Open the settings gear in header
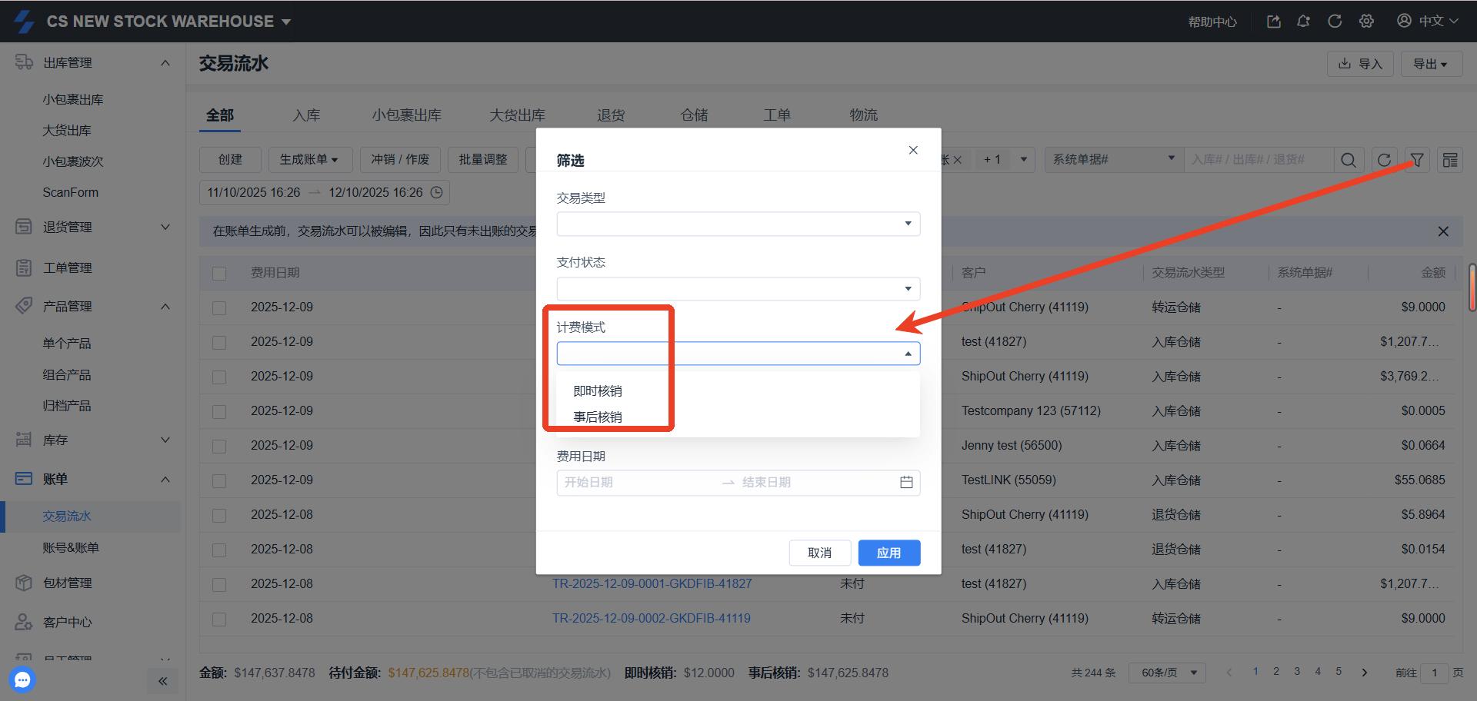Viewport: 1477px width, 701px height. click(x=1366, y=22)
